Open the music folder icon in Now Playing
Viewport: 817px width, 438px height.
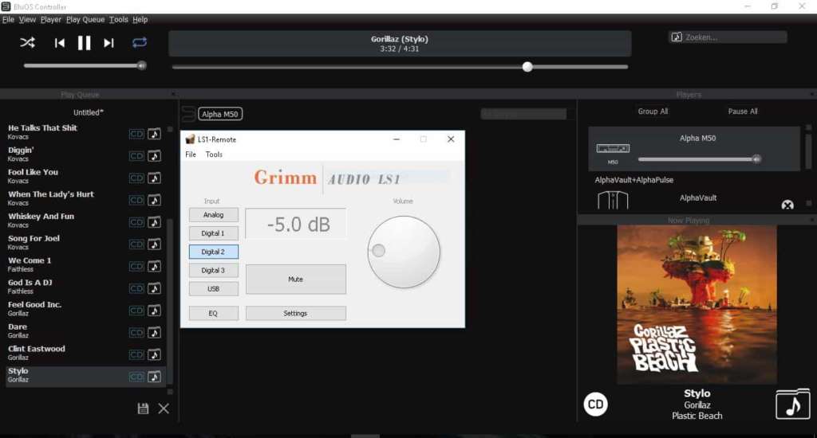[792, 405]
